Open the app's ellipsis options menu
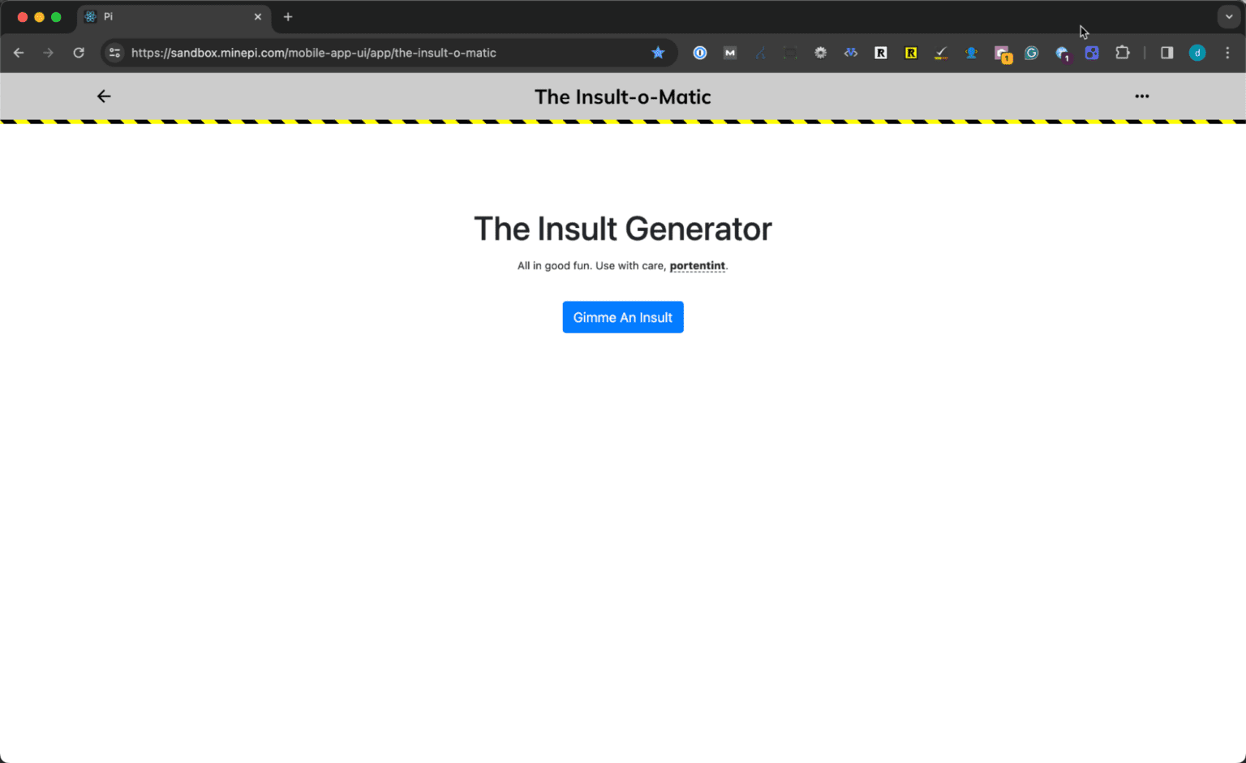 coord(1141,96)
